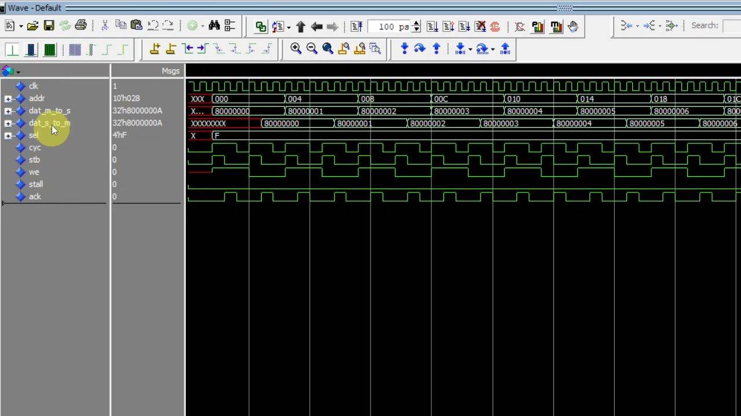Image resolution: width=741 pixels, height=416 pixels.
Task: Click the Run simulation icon
Action: click(432, 27)
